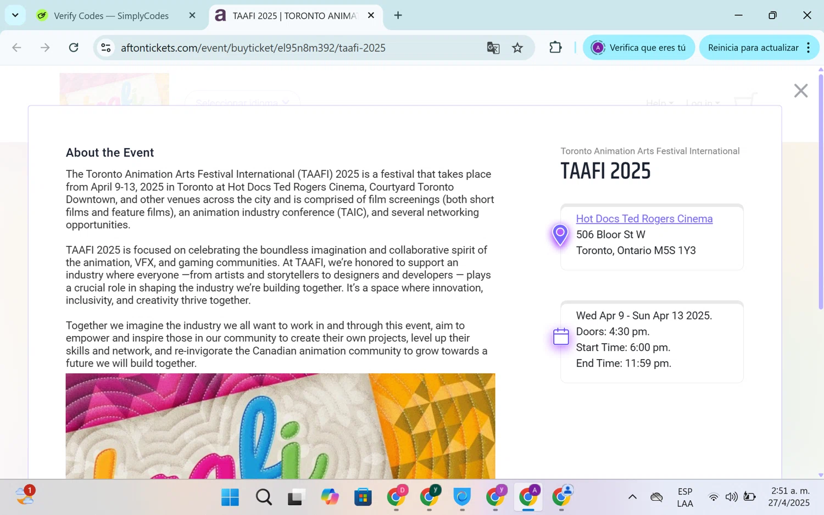View site information icon in address bar
This screenshot has width=824, height=515.
coord(106,48)
